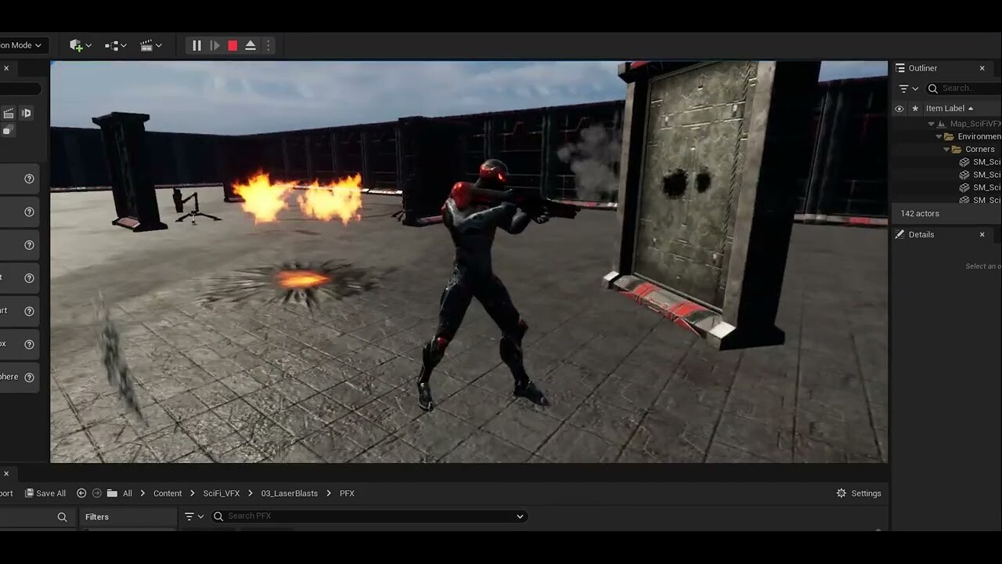The width and height of the screenshot is (1002, 564).
Task: Click the Save All button
Action: 45,493
